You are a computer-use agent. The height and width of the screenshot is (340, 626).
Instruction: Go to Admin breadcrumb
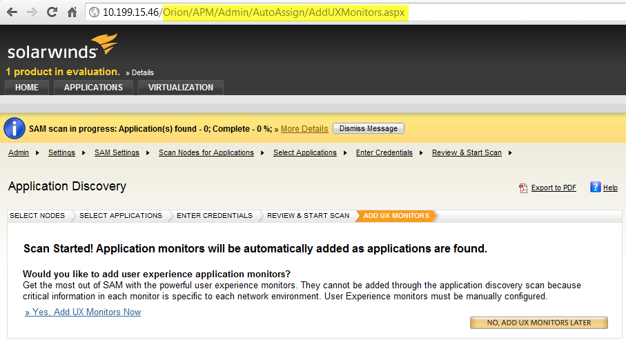tap(19, 152)
